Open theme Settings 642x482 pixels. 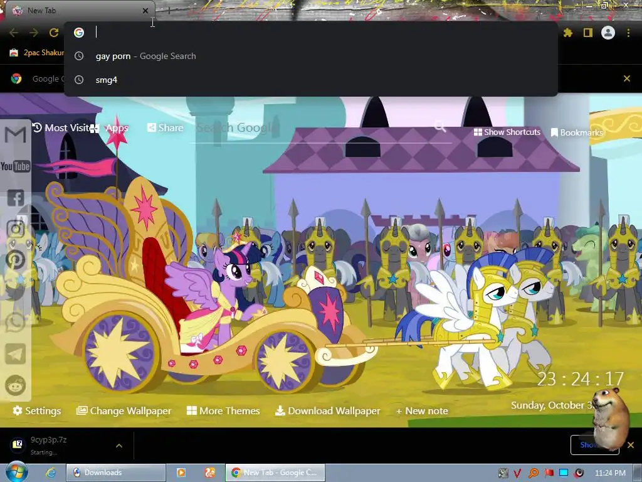(x=36, y=410)
